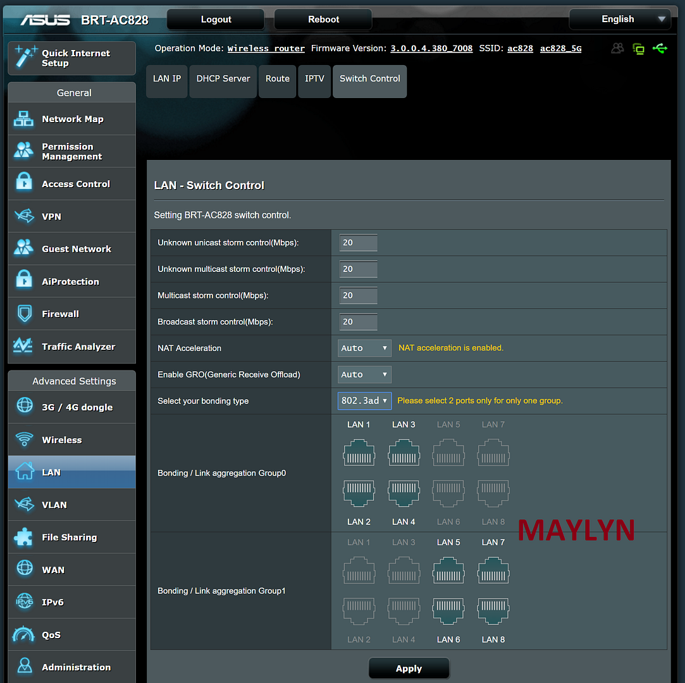Toggle disabled LAN 7 port in Group0
The image size is (685, 683).
[493, 453]
